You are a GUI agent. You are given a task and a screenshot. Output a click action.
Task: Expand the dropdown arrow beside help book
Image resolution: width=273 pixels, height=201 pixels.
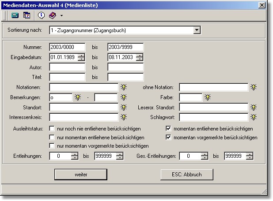pos(61,16)
